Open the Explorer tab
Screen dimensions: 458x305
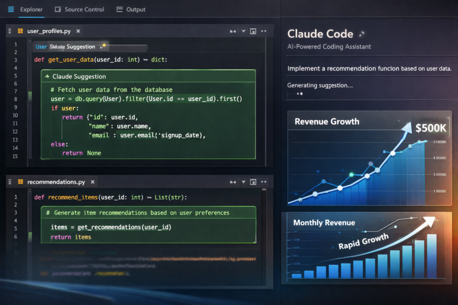coord(31,9)
